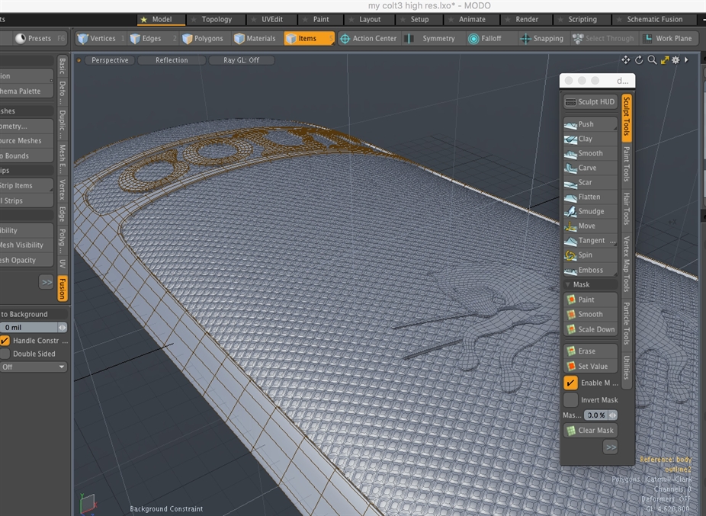The image size is (706, 516).
Task: Click the Emboss sculpt tool
Action: [x=589, y=270]
